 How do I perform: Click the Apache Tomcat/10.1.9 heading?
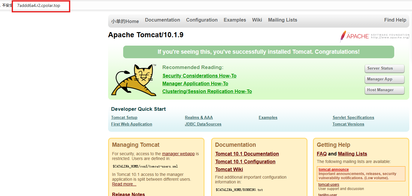[146, 35]
